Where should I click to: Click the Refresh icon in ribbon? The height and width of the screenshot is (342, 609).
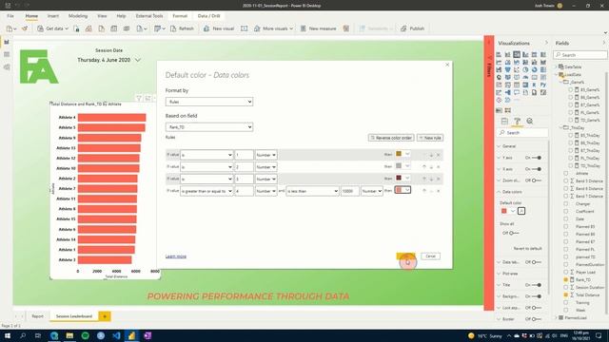[173, 28]
